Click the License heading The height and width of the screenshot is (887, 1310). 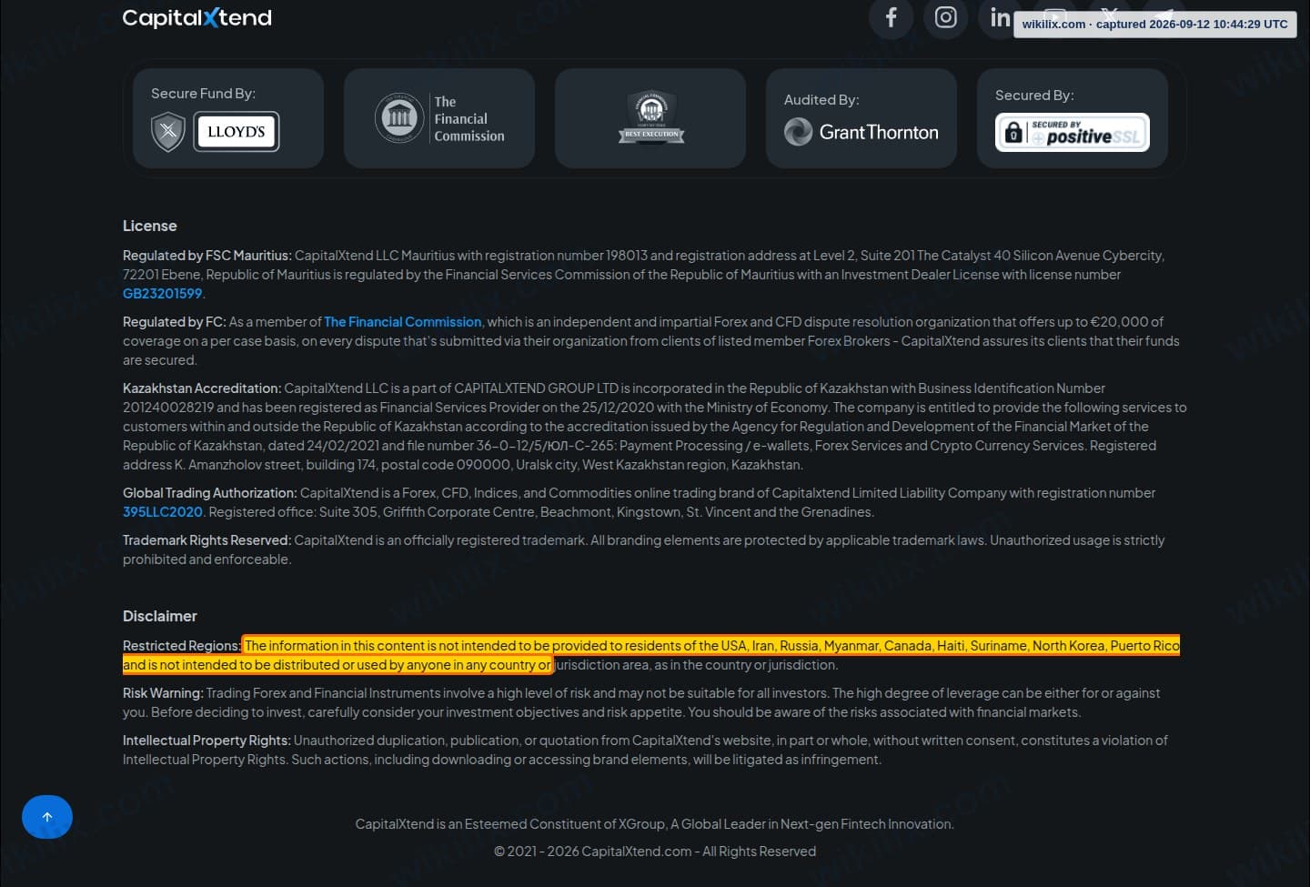click(150, 226)
